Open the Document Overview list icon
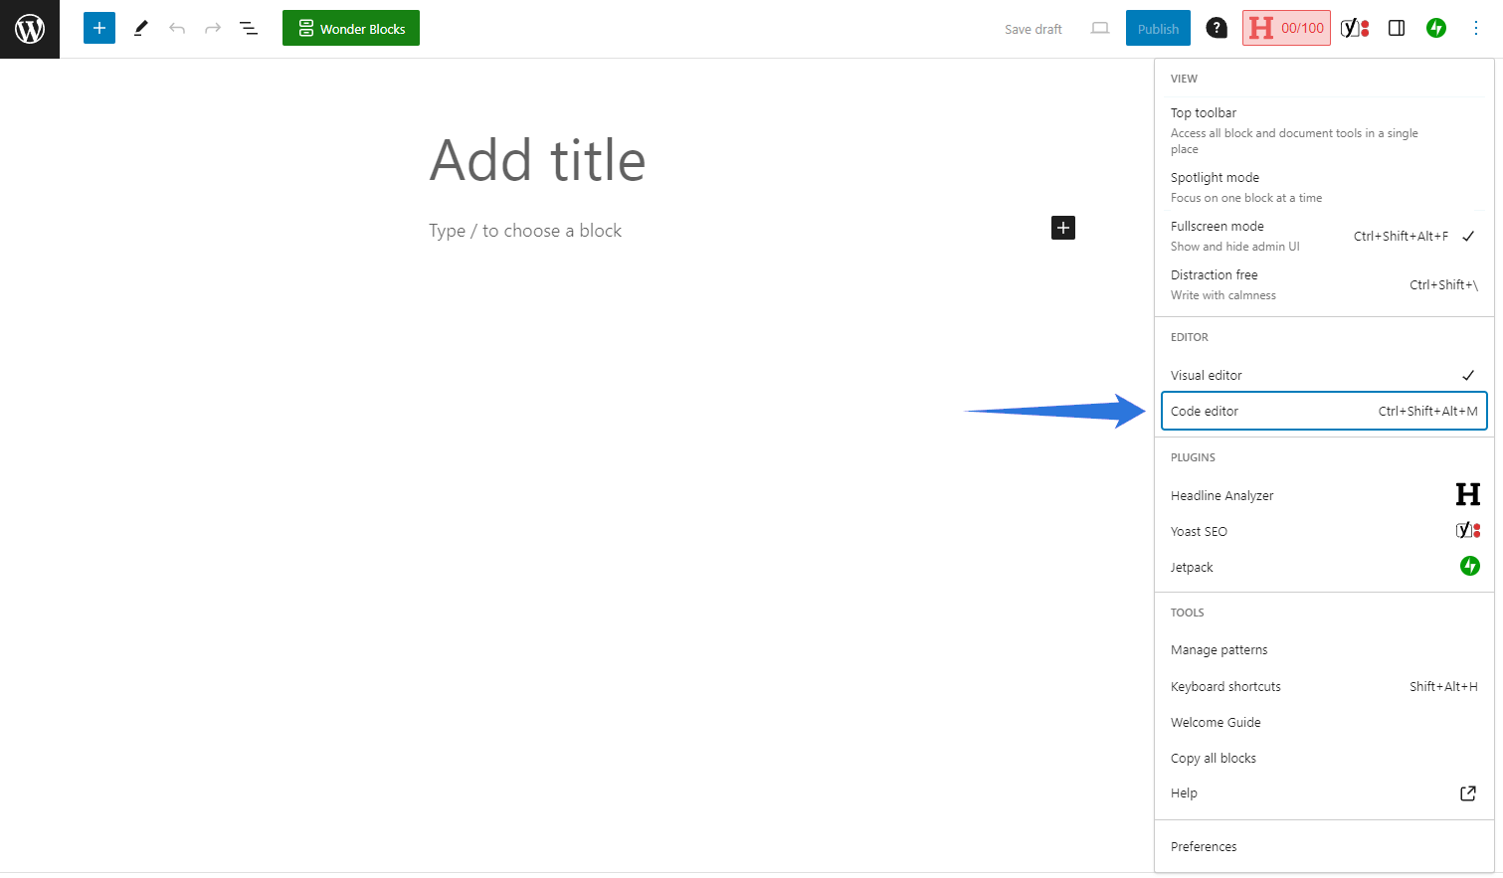The image size is (1503, 878). tap(249, 28)
